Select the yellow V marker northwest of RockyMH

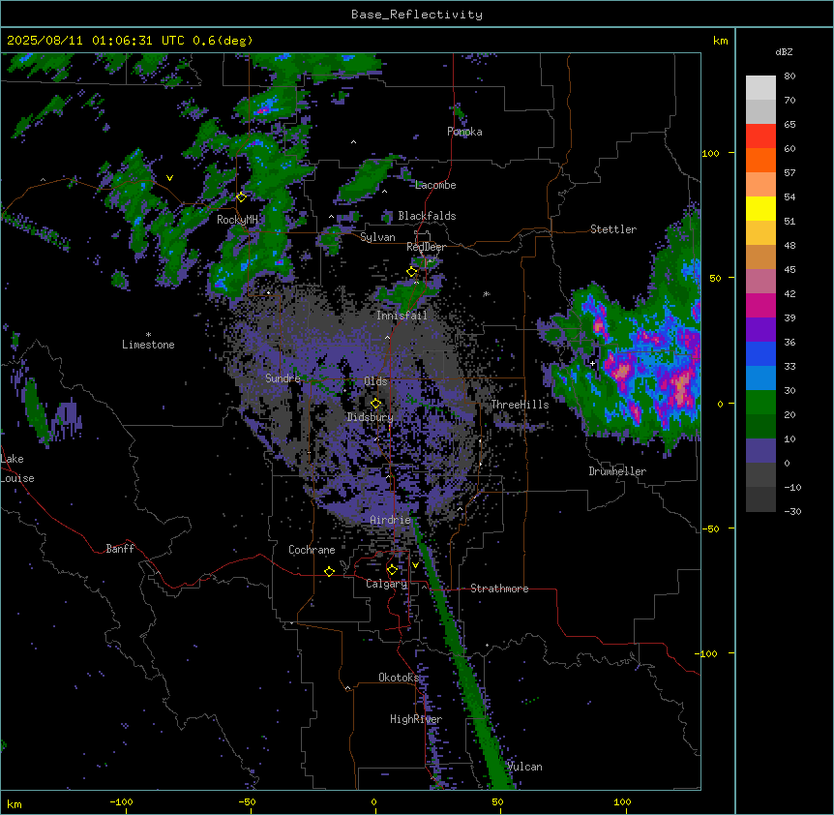point(169,178)
